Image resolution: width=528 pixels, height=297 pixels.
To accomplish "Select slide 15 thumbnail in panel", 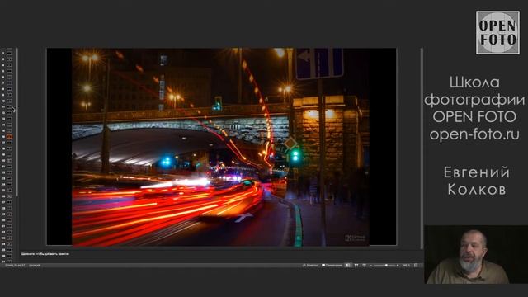I will [x=9, y=130].
